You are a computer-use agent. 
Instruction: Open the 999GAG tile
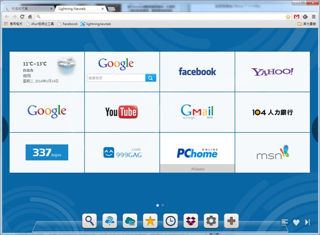click(122, 152)
